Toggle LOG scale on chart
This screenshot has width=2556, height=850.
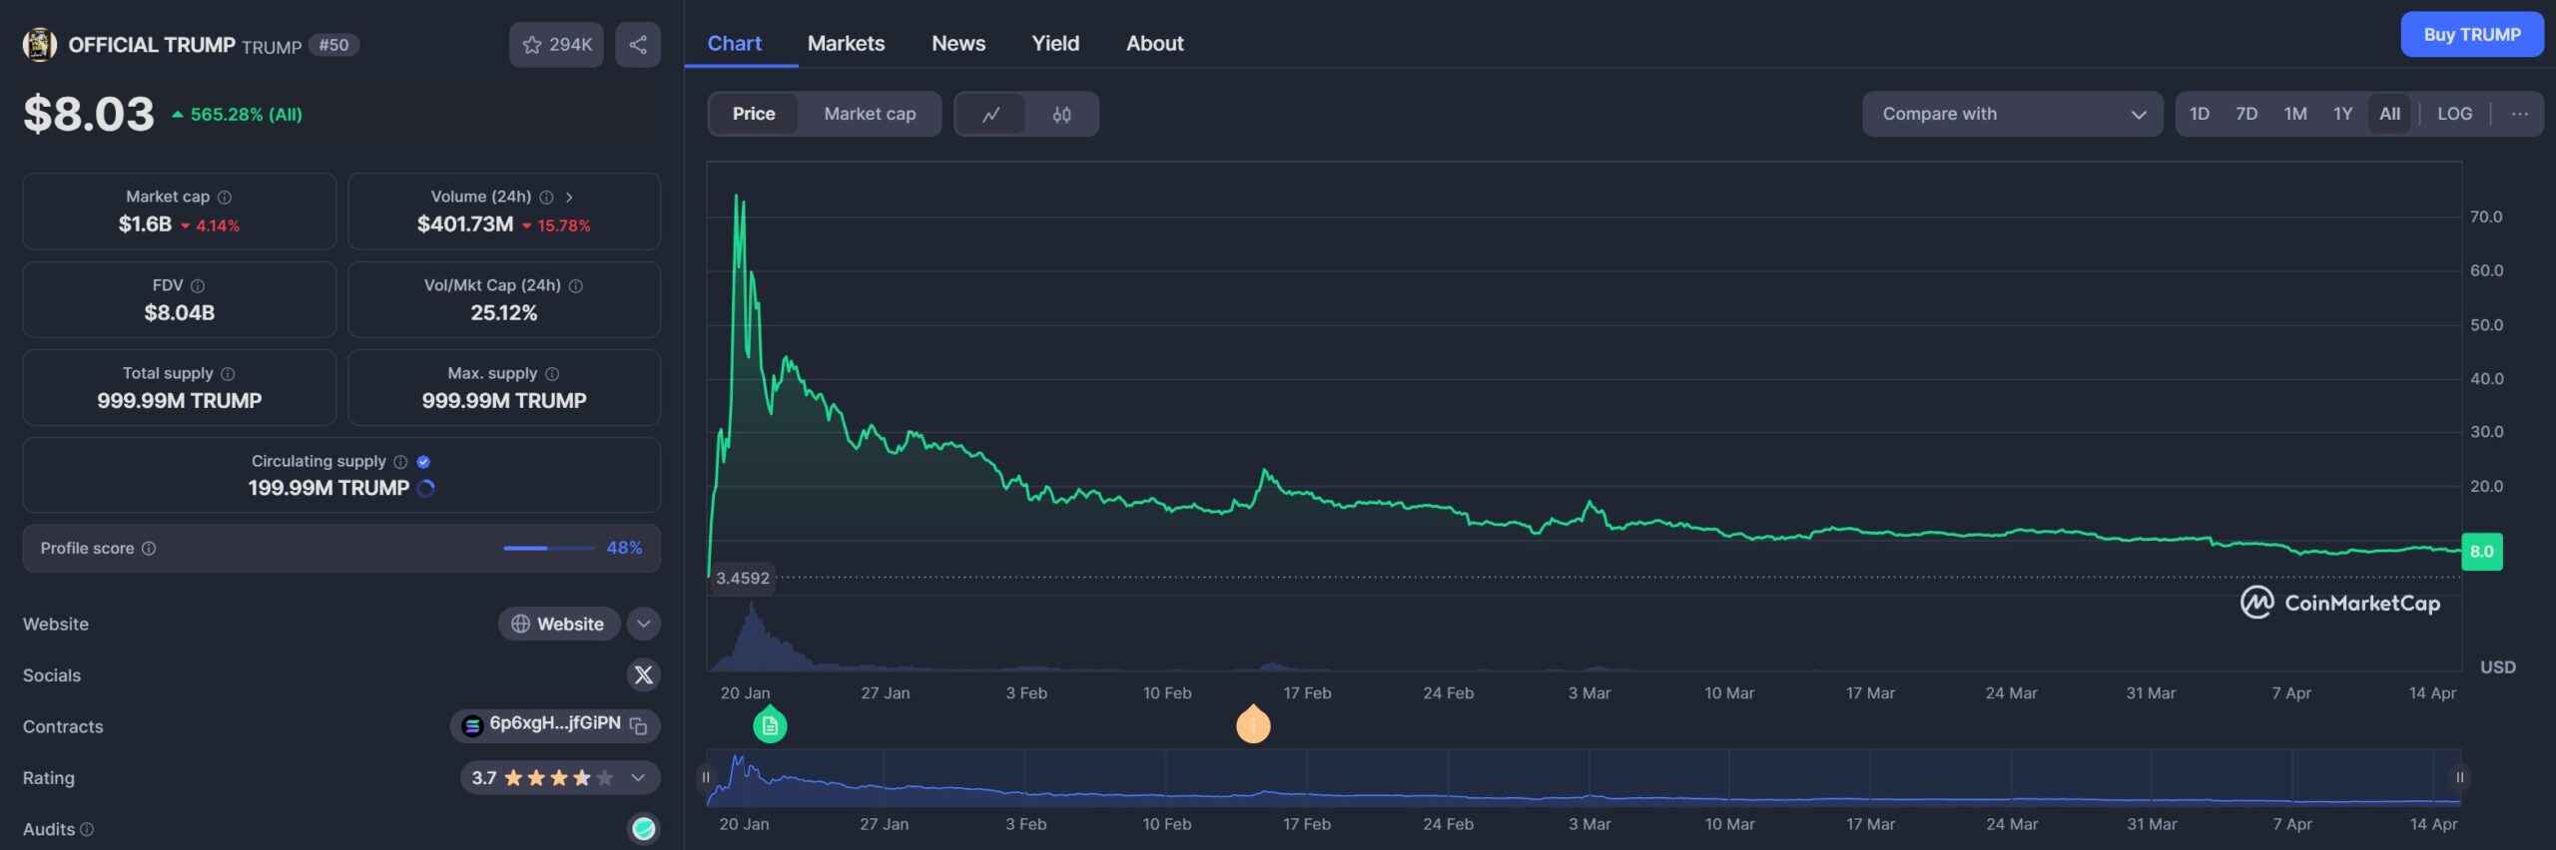(2454, 115)
